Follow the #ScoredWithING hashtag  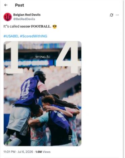[34, 36]
